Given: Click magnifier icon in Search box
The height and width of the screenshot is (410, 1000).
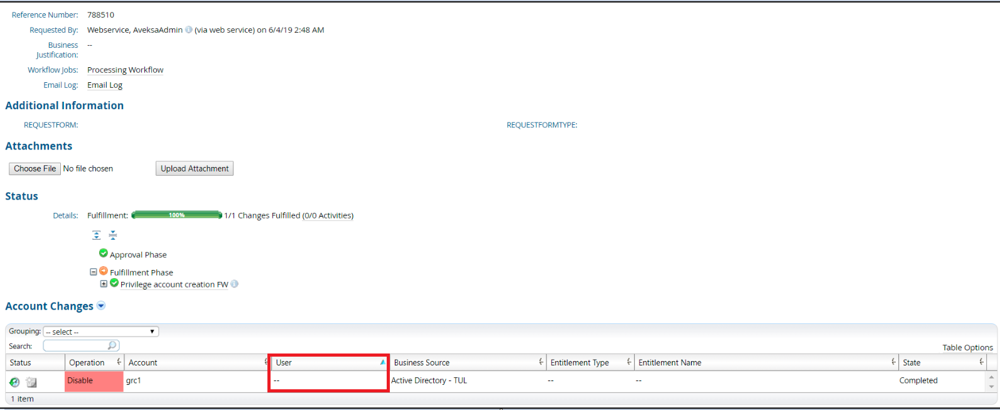Looking at the screenshot, I should point(112,345).
